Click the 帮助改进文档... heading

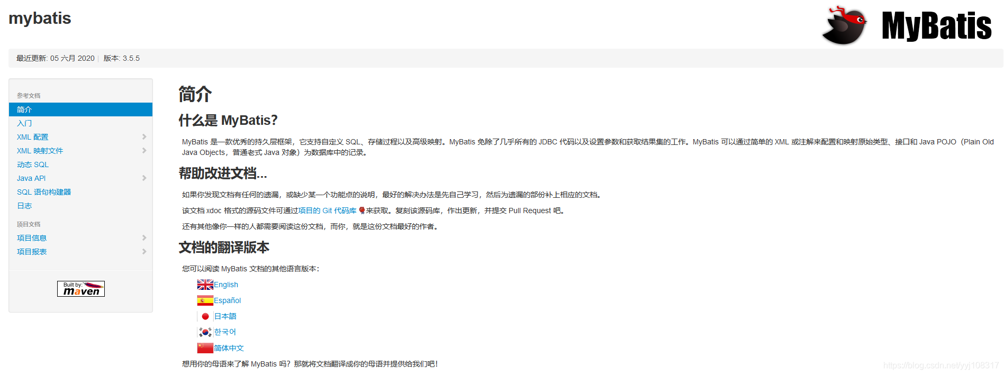coord(223,173)
